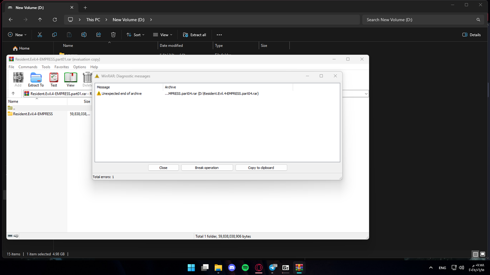Open Task View from taskbar
The width and height of the screenshot is (490, 275).
coord(205,267)
